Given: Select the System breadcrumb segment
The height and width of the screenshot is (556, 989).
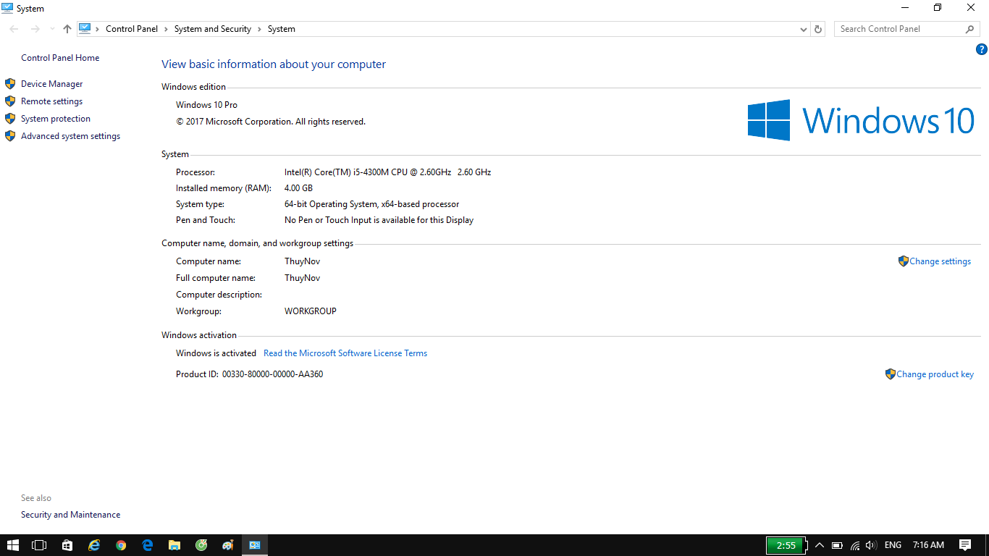Looking at the screenshot, I should 282,29.
